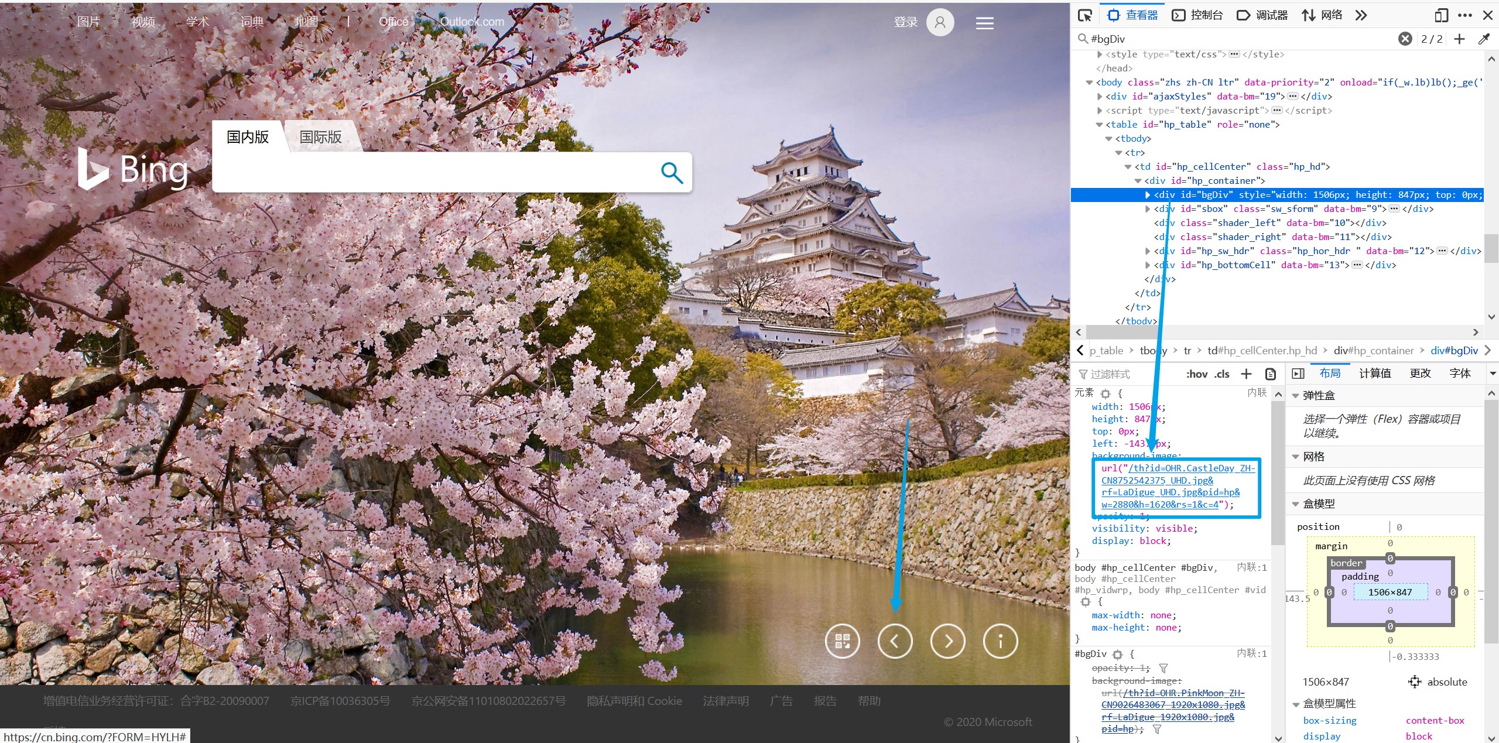
Task: Open the CastleDay background-image URL link
Action: [1178, 487]
